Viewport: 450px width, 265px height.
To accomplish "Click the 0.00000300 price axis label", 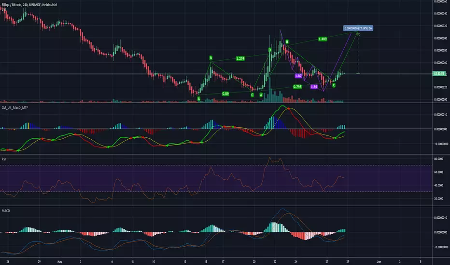I will point(440,38).
